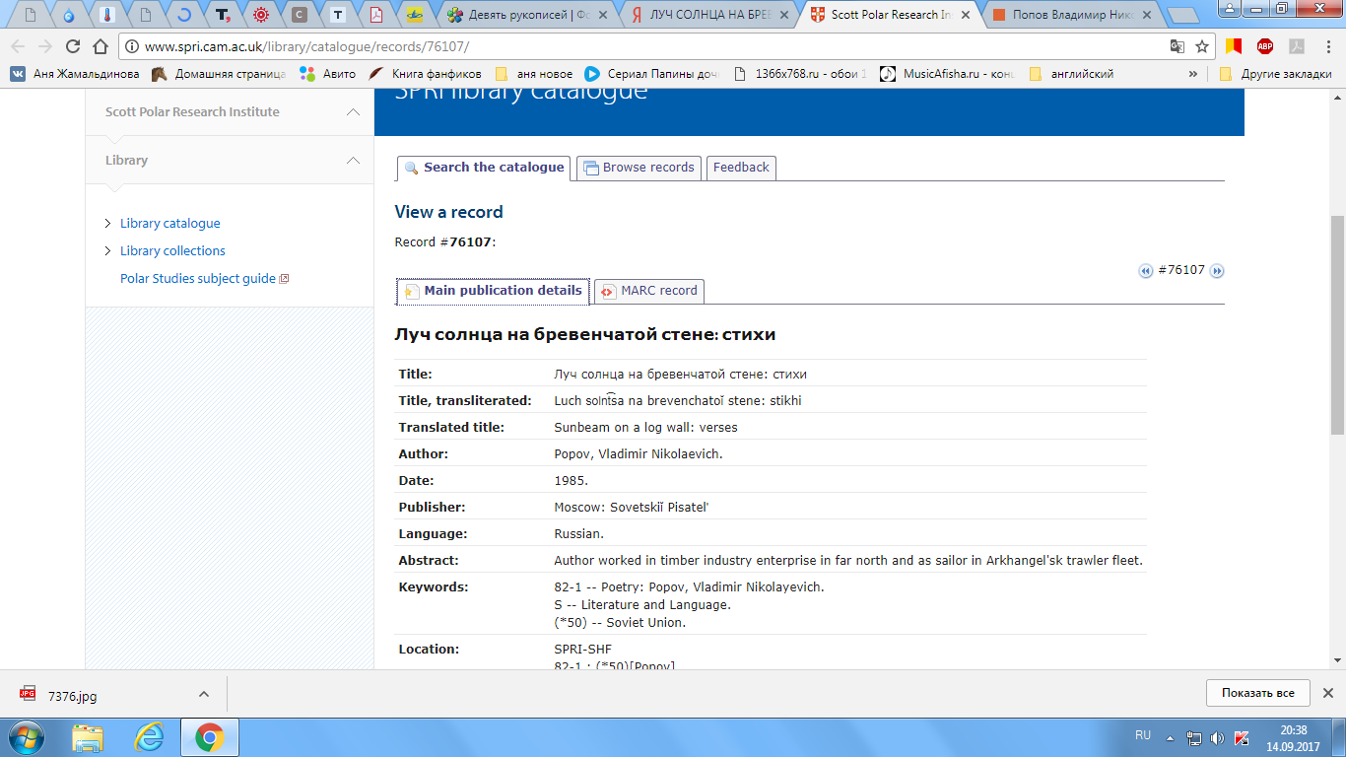Click the page vertical scrollbar

tap(1337, 325)
